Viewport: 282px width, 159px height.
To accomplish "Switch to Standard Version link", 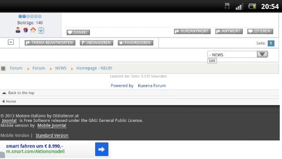I will click(52, 136).
